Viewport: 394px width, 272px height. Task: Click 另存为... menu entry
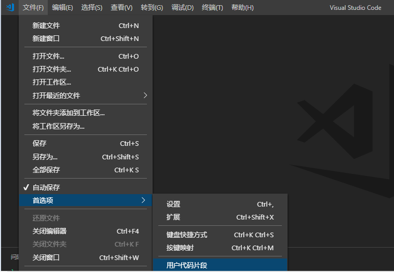[86, 157]
